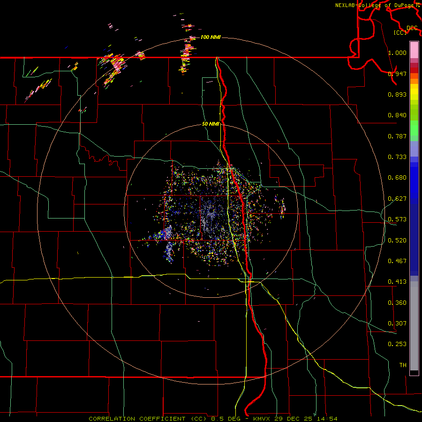Pick the red band of the color bar
This screenshot has height=422, width=422.
pyautogui.click(x=414, y=70)
